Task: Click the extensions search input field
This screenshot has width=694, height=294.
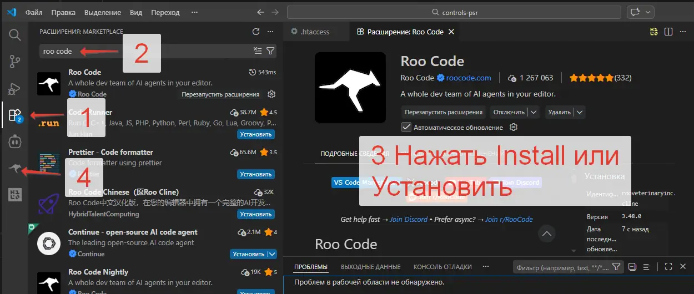Action: coord(144,51)
